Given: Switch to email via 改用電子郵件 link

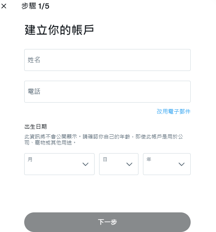Looking at the screenshot, I should (x=173, y=111).
